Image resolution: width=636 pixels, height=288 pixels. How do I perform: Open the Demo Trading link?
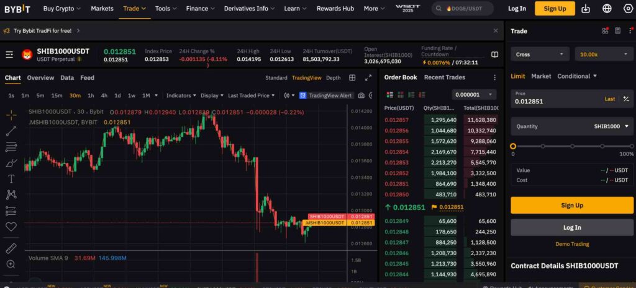(572, 244)
